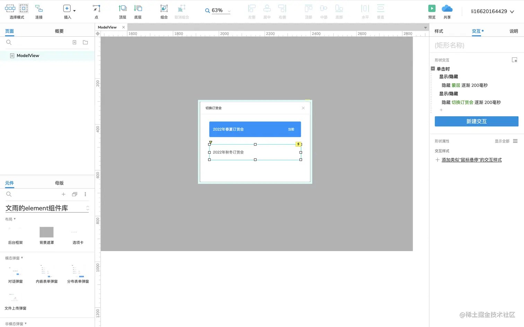The image size is (524, 327).
Task: Select the 对话弹窗 widget
Action: click(15, 274)
